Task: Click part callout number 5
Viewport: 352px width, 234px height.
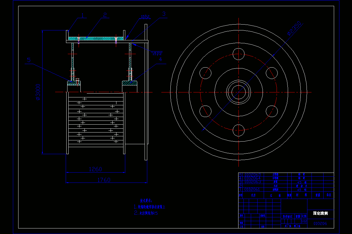Action: coord(29,60)
